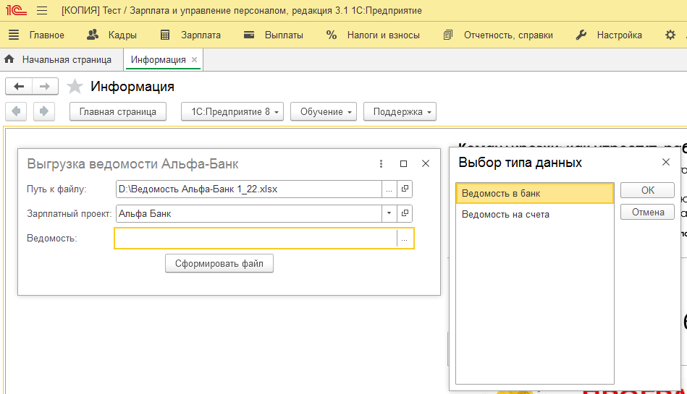Open the Путь к файлу value with open icon
The height and width of the screenshot is (394, 687).
click(x=405, y=189)
